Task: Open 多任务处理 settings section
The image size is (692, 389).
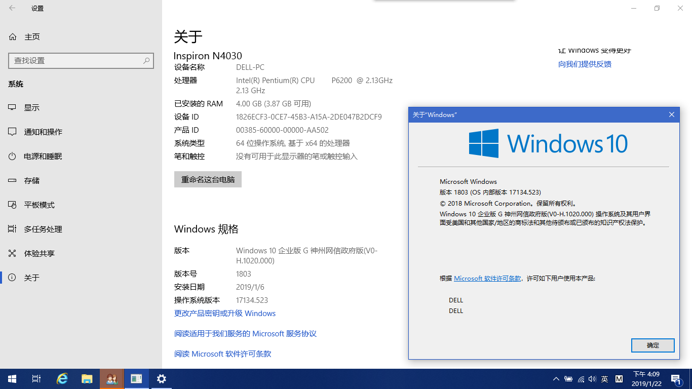Action: 43,229
